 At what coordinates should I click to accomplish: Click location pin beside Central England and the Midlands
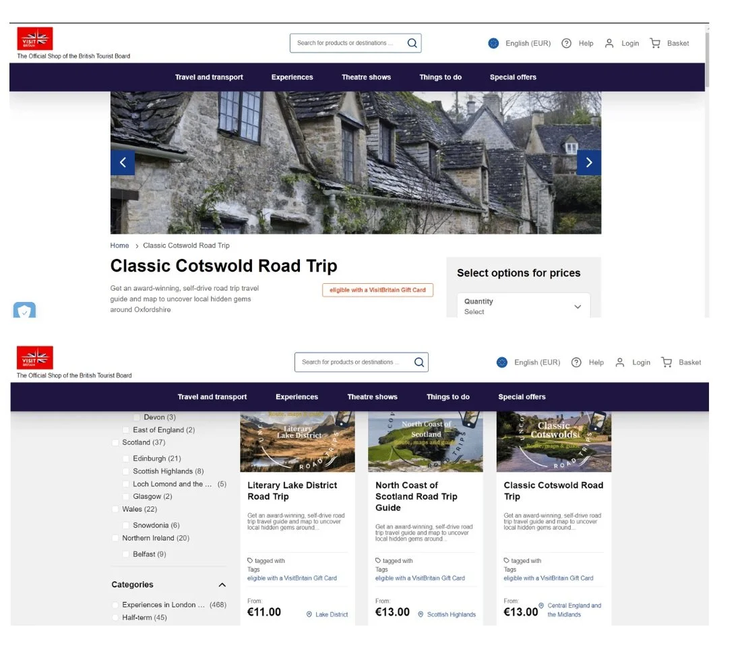coord(541,605)
